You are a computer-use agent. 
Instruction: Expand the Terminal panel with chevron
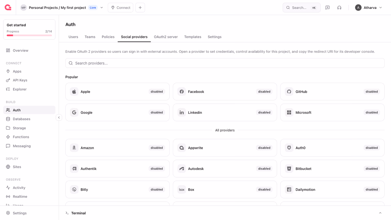[380, 213]
